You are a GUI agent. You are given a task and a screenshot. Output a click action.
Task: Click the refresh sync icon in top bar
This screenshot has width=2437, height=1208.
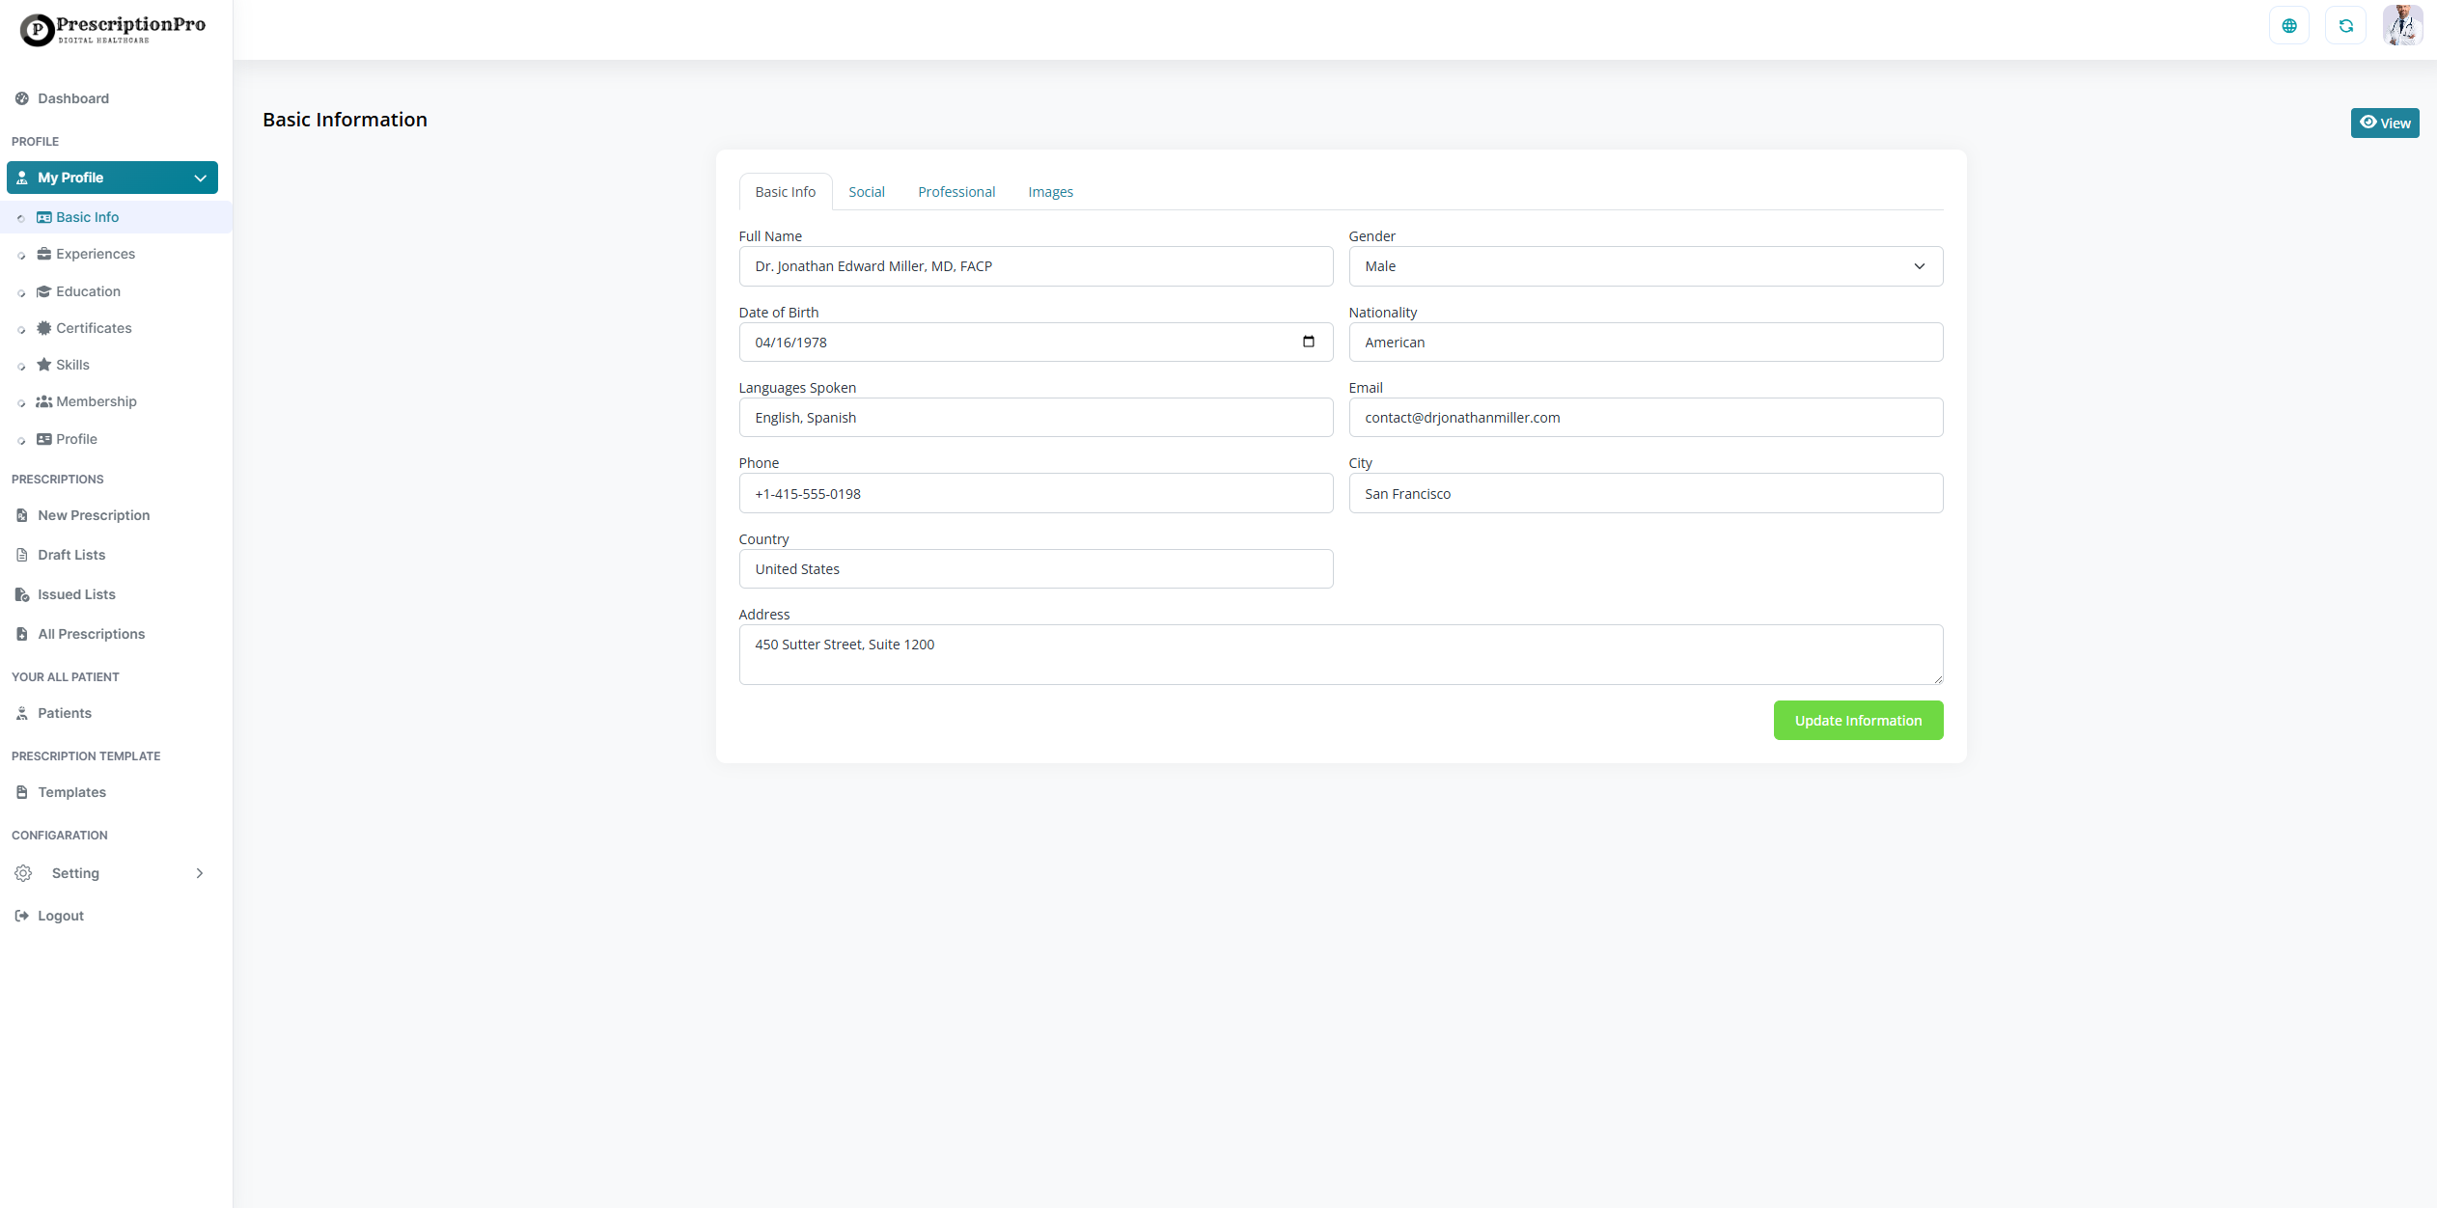pos(2345,25)
